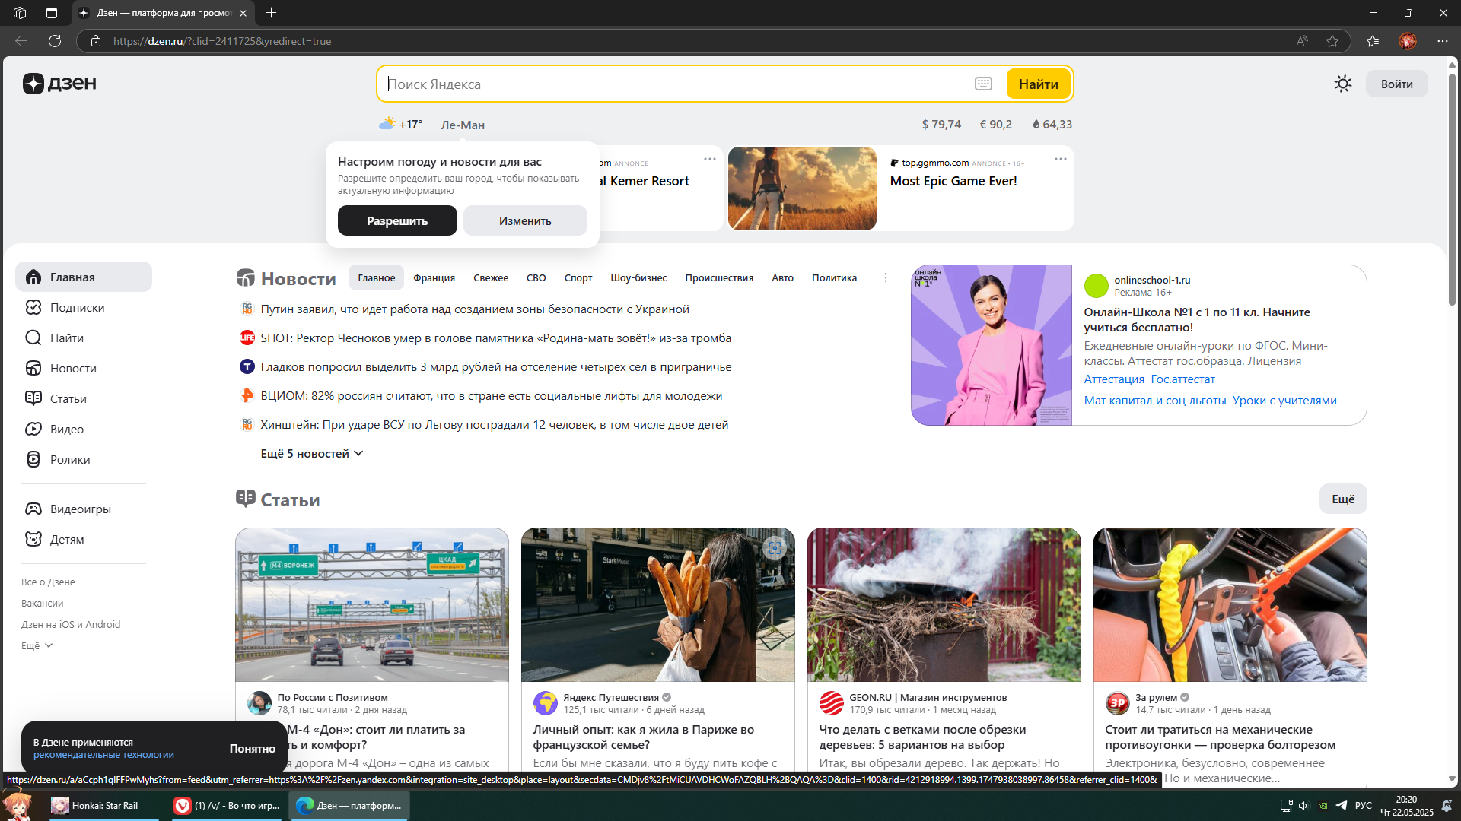Select the Главное news tab
Screen dimensions: 1461x821
click(377, 277)
